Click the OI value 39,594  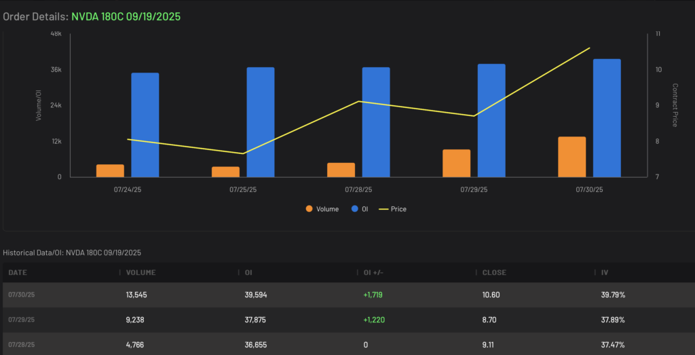[255, 295]
